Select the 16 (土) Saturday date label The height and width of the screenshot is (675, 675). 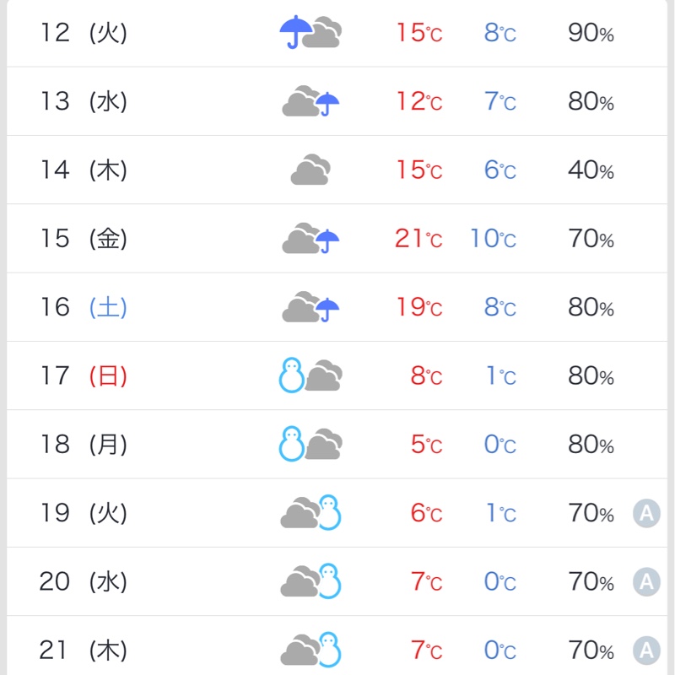tap(84, 307)
